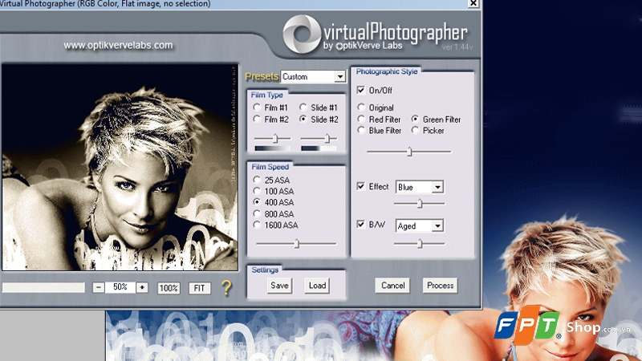Image resolution: width=642 pixels, height=361 pixels.
Task: Click the FIT preview button
Action: click(199, 288)
